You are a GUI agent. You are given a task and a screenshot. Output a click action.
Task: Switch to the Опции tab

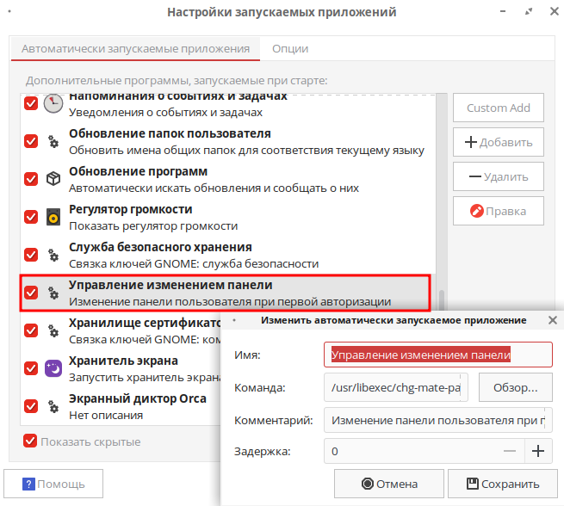point(290,49)
